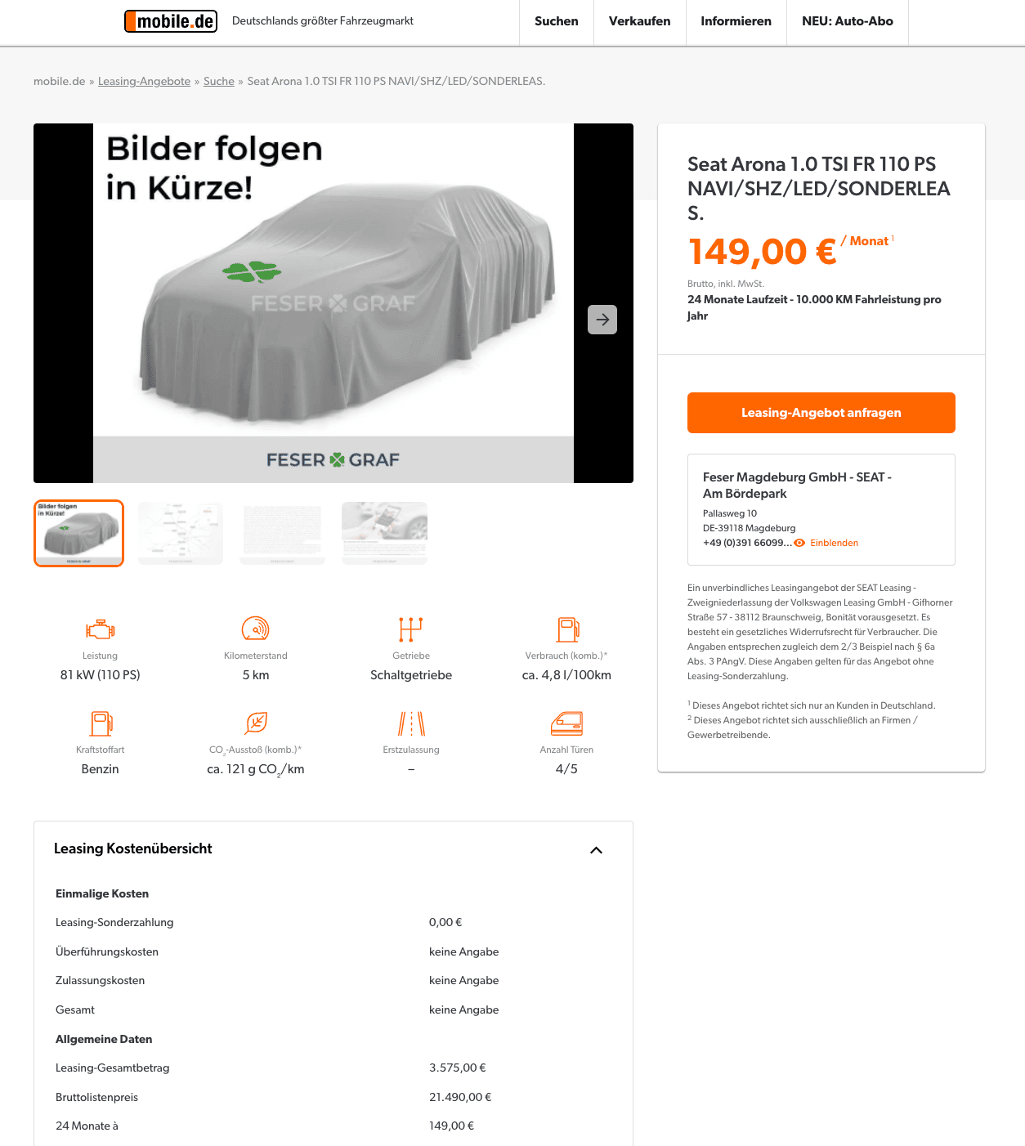Open the Informieren menu
This screenshot has width=1025, height=1146.
pos(736,22)
